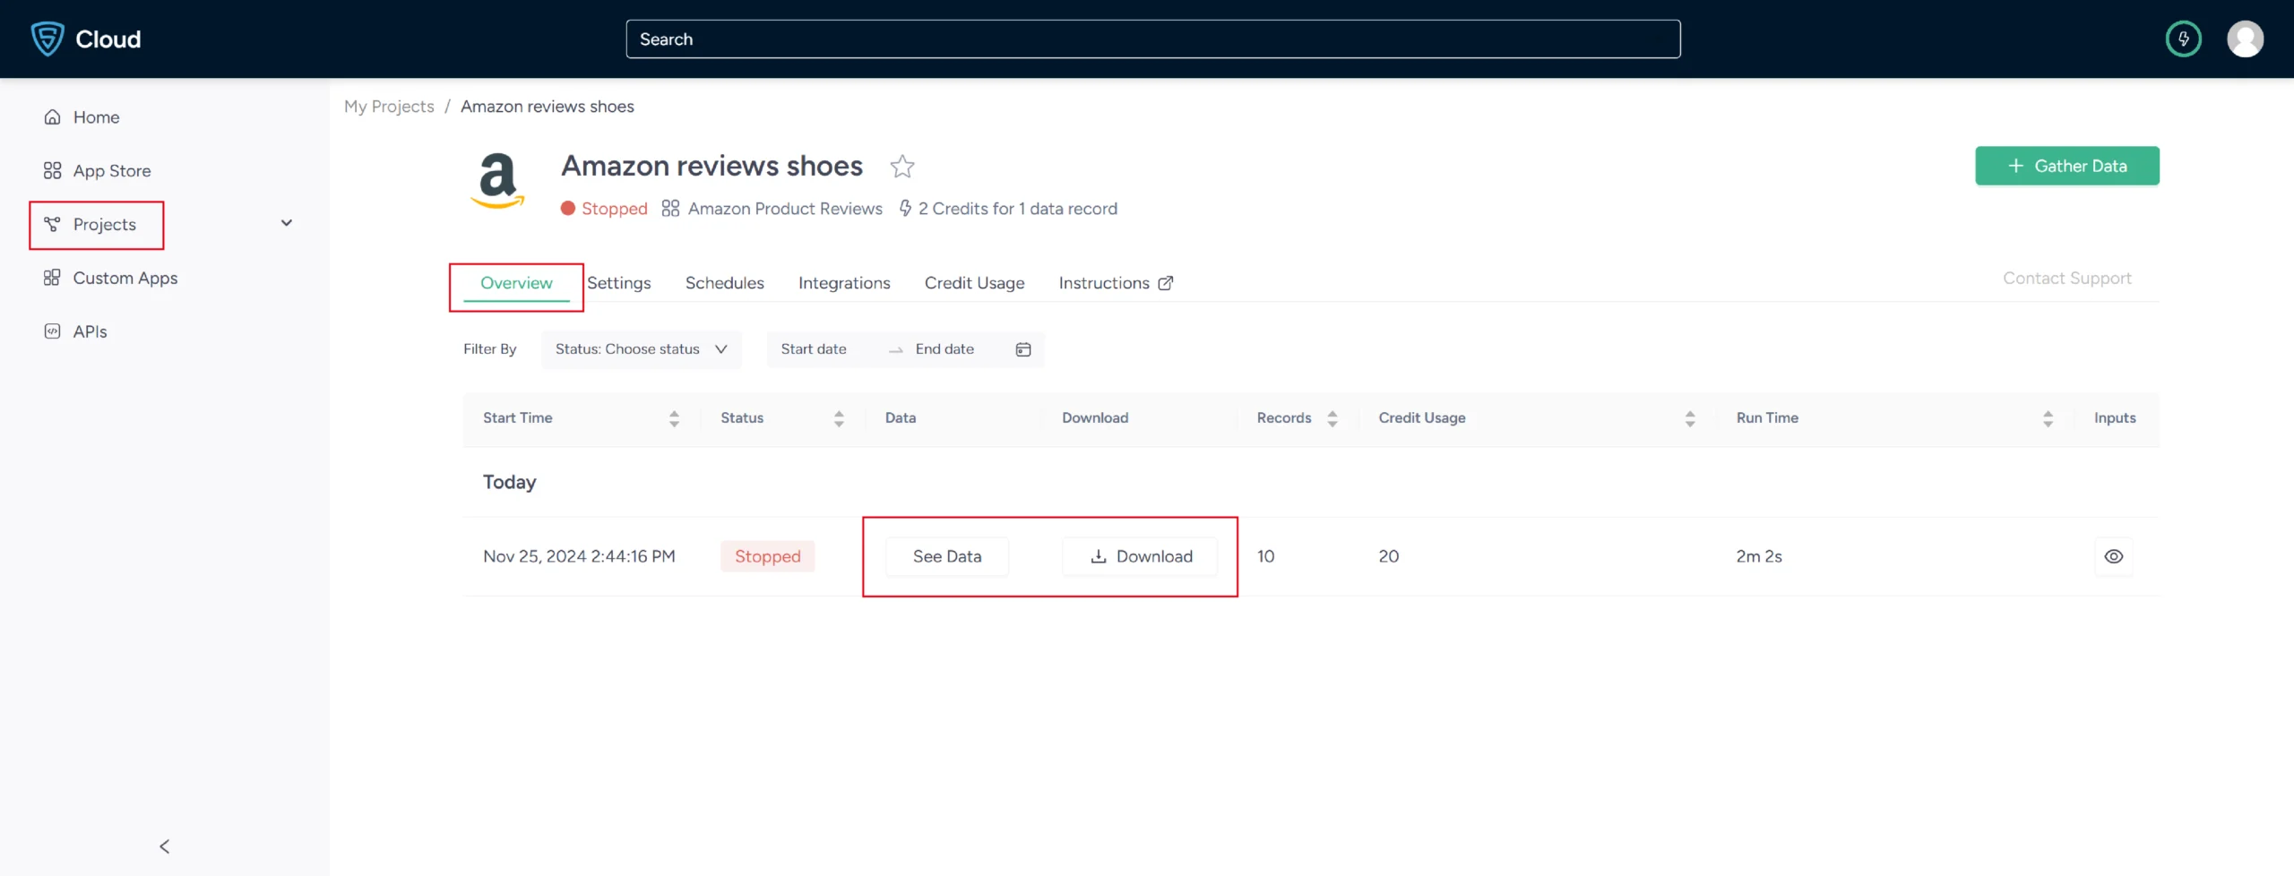View inputs with the eye icon
The image size is (2294, 876).
2113,556
